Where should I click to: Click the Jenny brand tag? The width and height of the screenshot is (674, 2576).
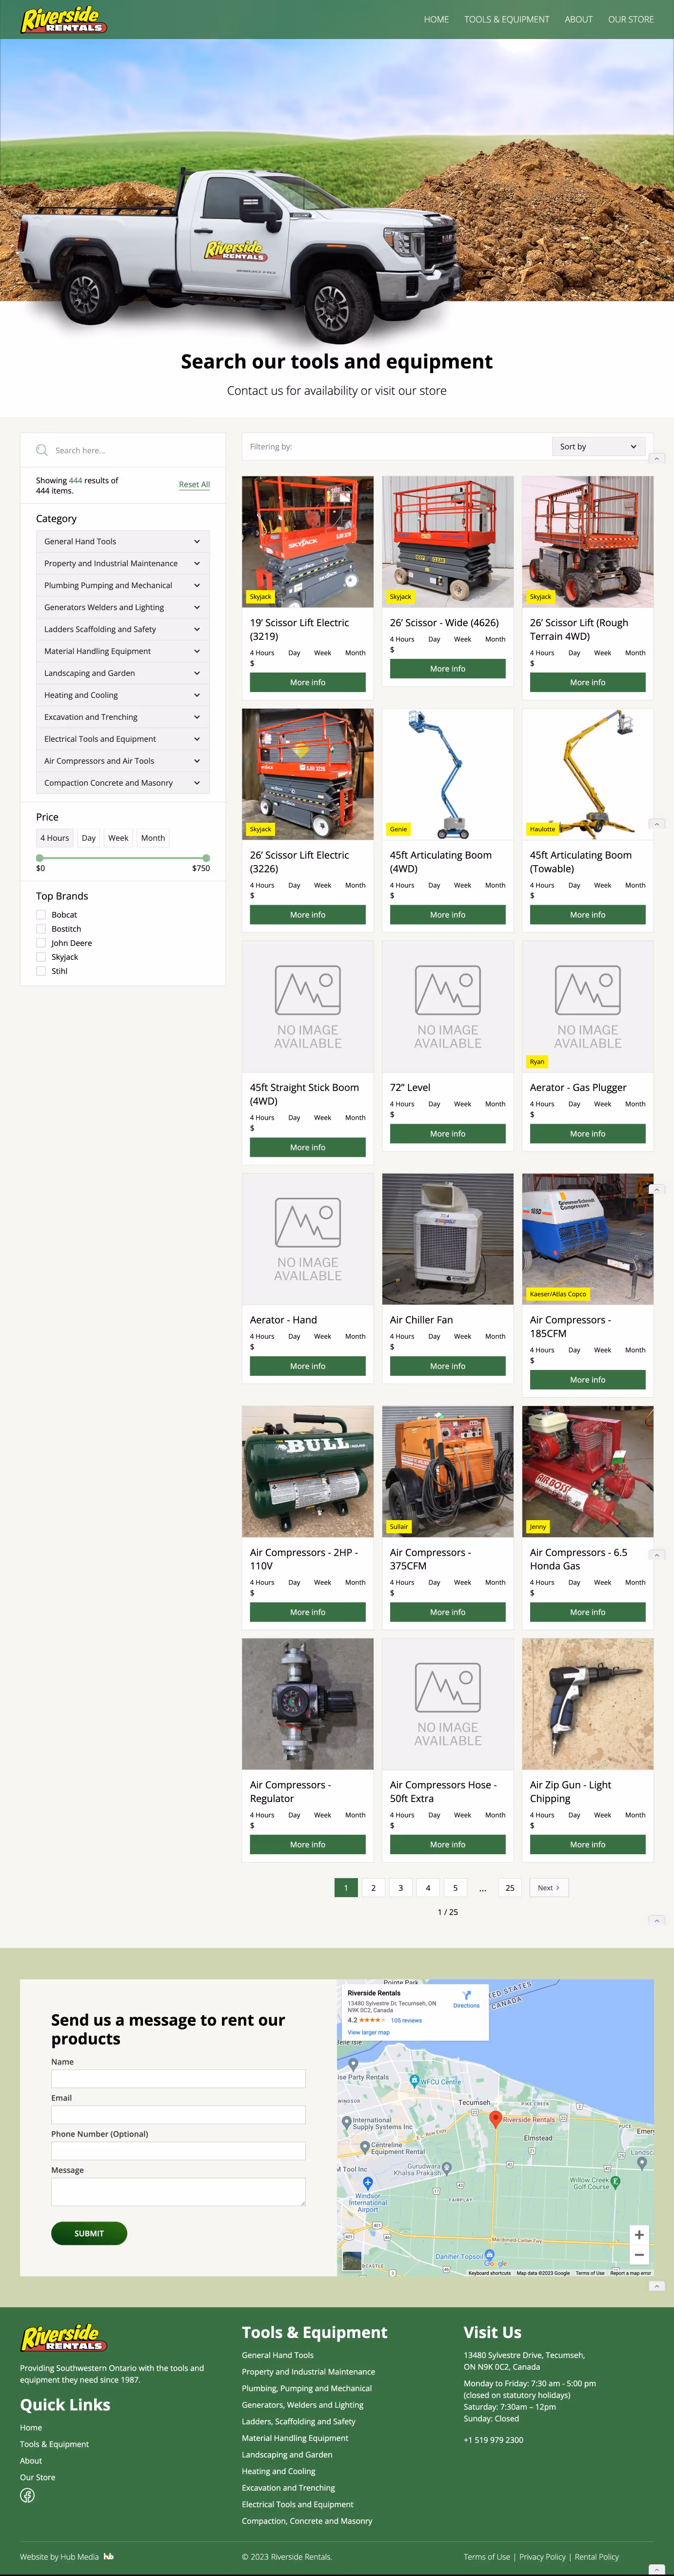click(x=538, y=1526)
